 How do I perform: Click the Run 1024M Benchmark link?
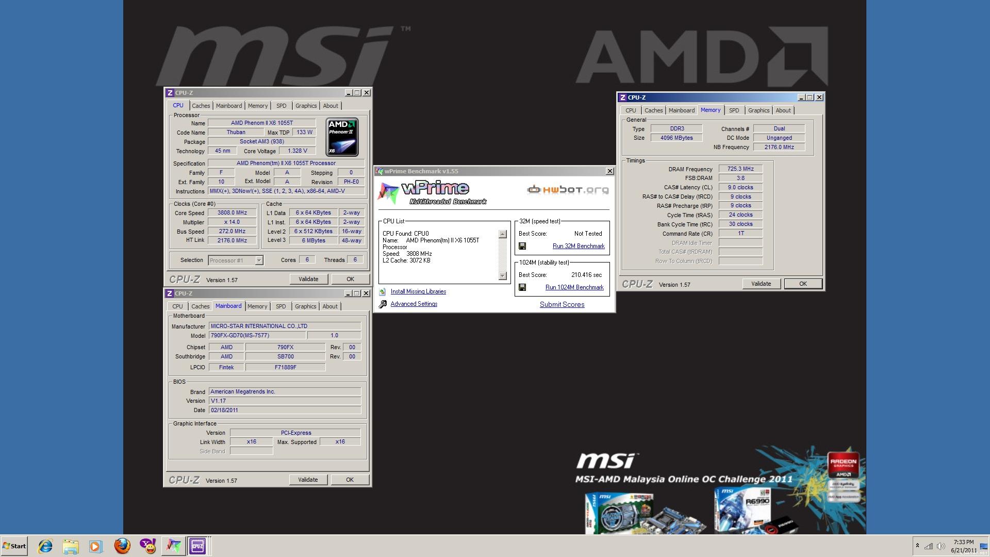coord(574,287)
